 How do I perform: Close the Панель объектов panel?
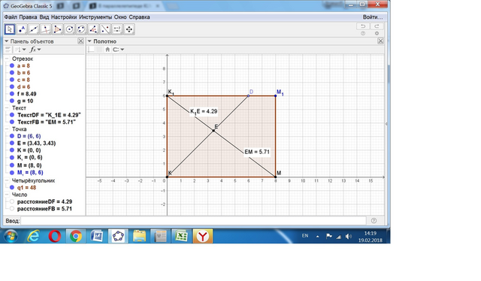(x=80, y=41)
